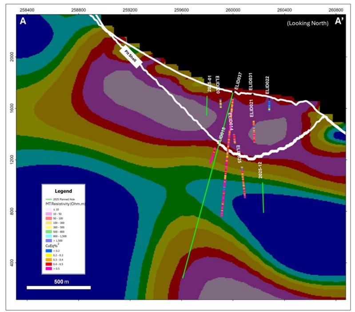Image resolution: width=355 pixels, height=312 pixels.
Task: Click the 2025 Planned Hole green line sample
Action: (x=48, y=198)
